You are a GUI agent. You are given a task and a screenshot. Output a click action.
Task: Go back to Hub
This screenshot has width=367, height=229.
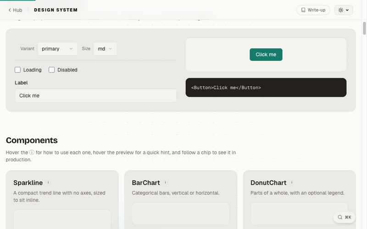tap(15, 10)
